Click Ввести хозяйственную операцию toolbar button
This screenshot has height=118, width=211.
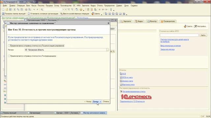[75, 14]
